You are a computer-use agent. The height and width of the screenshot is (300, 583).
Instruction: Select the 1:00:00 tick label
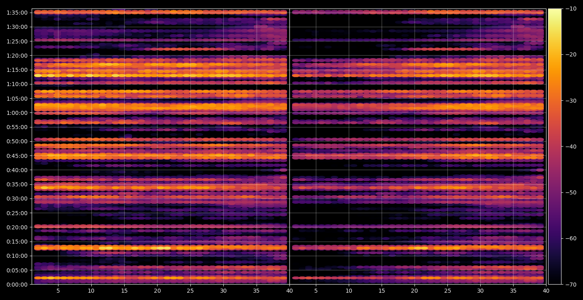[17, 113]
